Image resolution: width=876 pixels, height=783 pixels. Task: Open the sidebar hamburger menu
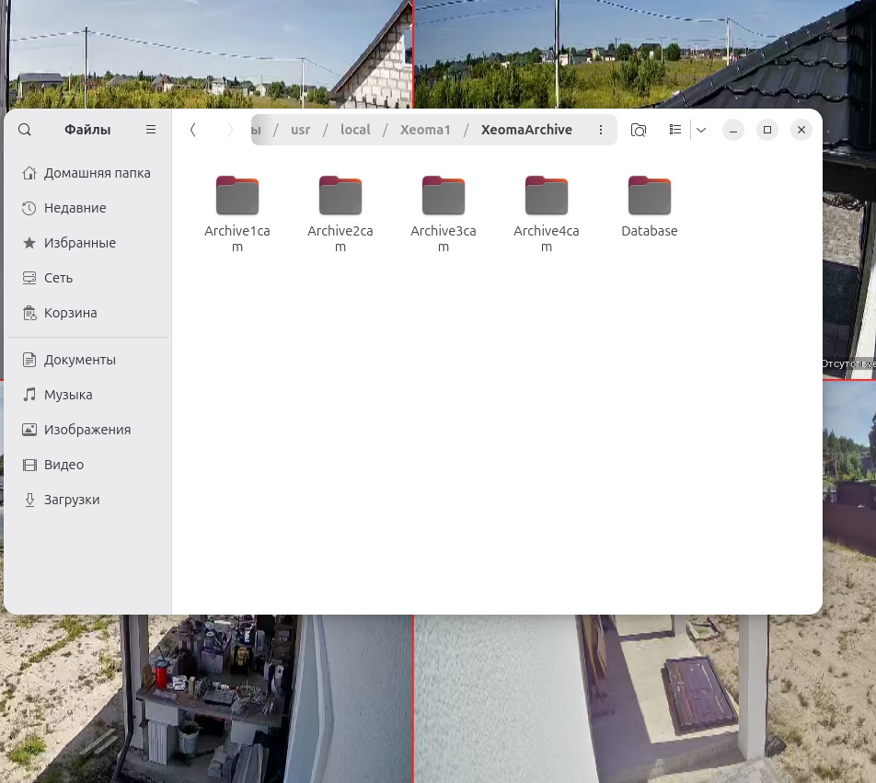[x=151, y=130]
